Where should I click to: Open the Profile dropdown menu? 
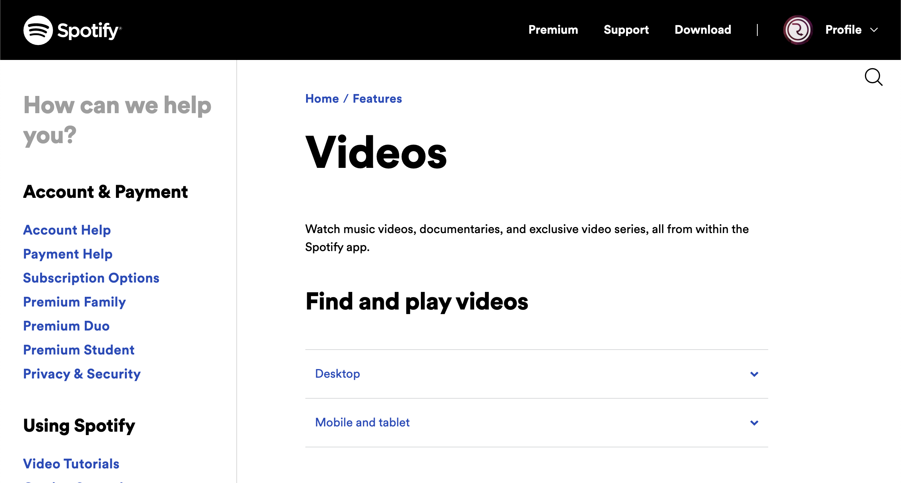[x=851, y=30]
